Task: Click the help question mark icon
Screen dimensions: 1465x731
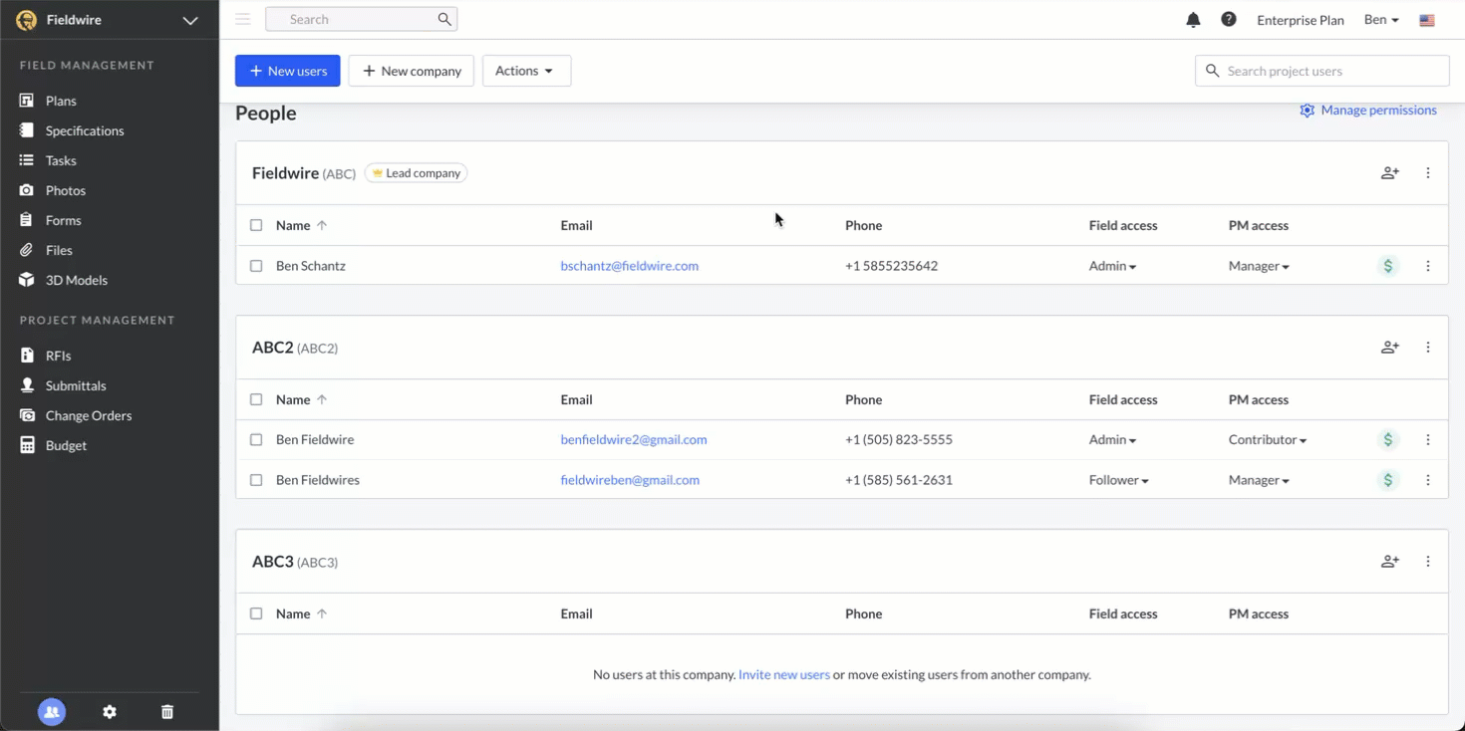Action: point(1229,20)
